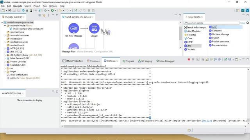Click Publish consume operation in palette
Screen dimensions: 250x140
pyautogui.click(x=219, y=42)
